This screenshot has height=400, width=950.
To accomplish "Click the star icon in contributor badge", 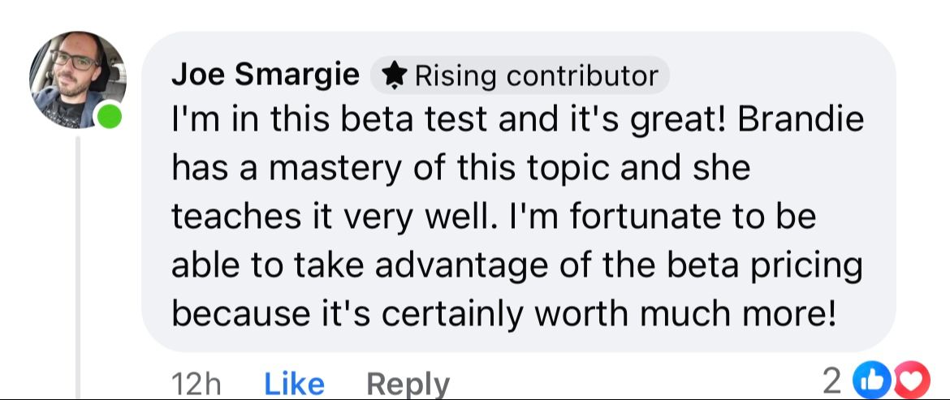I will pyautogui.click(x=395, y=75).
